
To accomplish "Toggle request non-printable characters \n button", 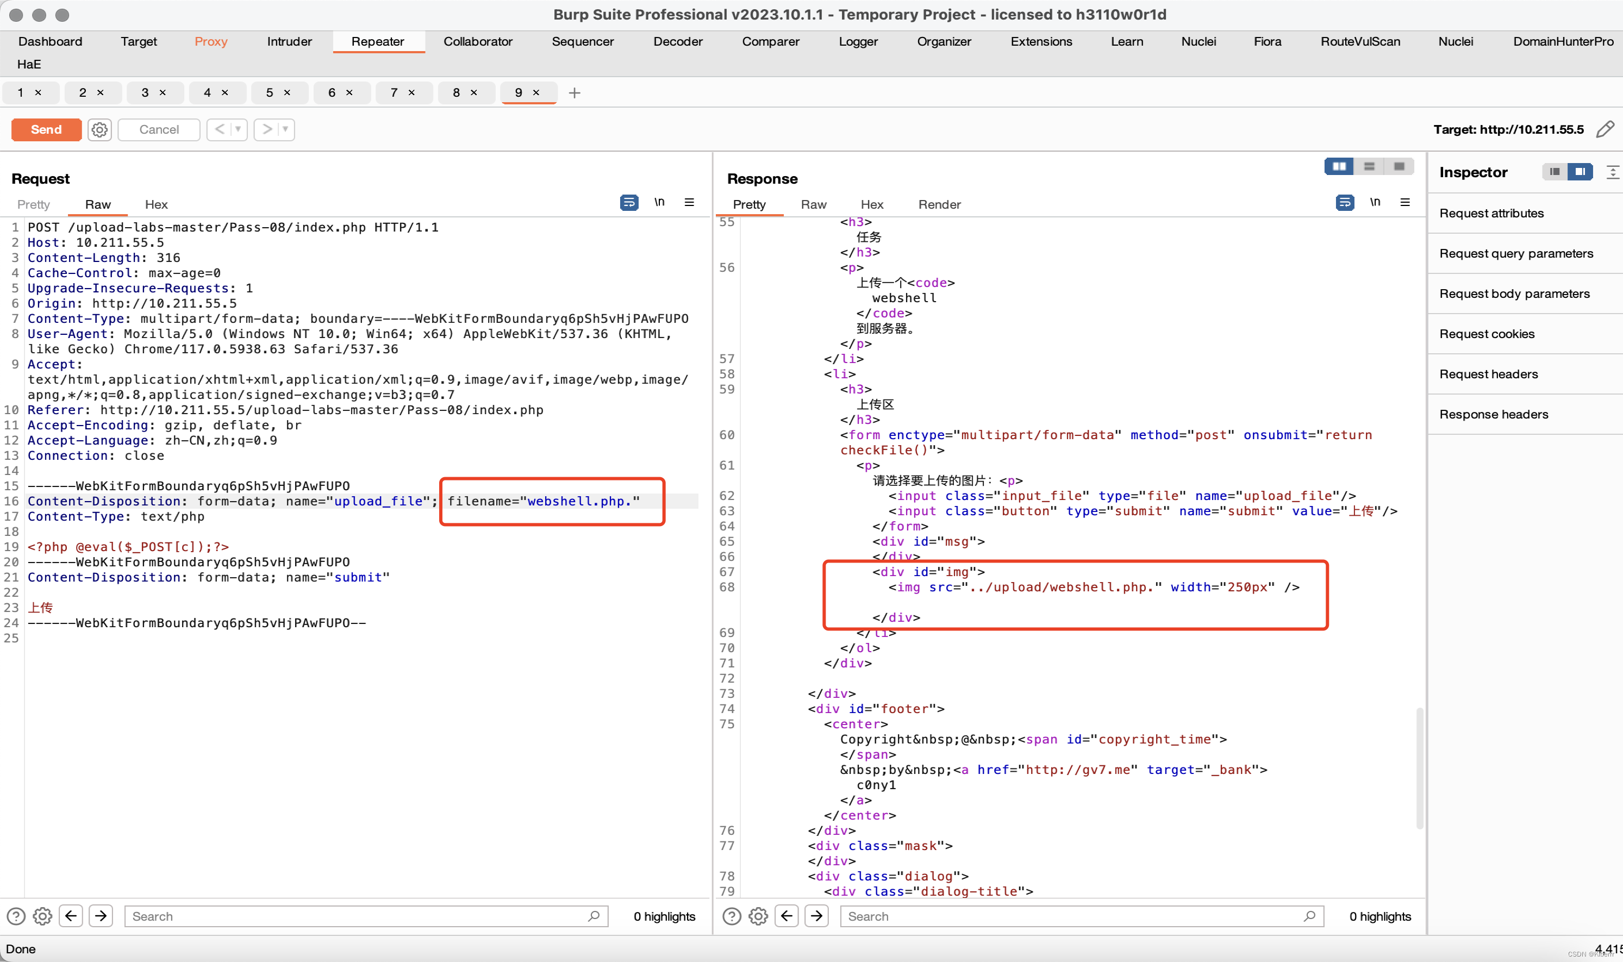I will coord(659,203).
